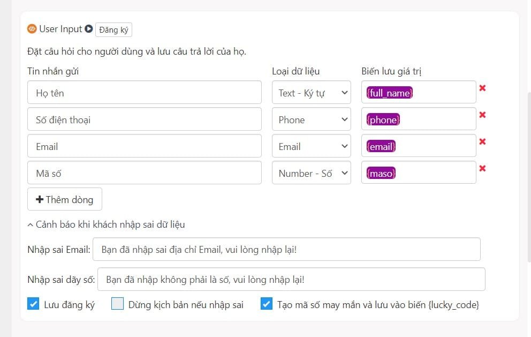This screenshot has width=531, height=337.
Task: Open the Email data type dropdown
Action: pos(311,146)
